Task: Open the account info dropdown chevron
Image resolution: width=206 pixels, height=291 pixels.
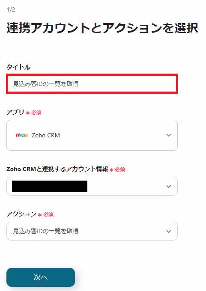Action: (169, 186)
